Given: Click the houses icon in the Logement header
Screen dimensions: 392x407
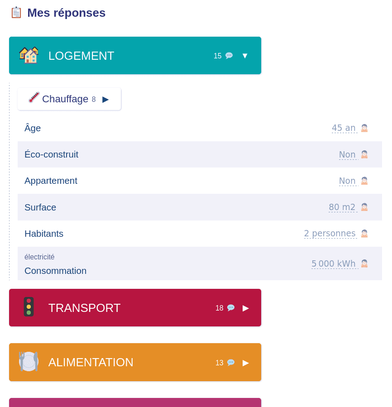Looking at the screenshot, I should pos(29,55).
